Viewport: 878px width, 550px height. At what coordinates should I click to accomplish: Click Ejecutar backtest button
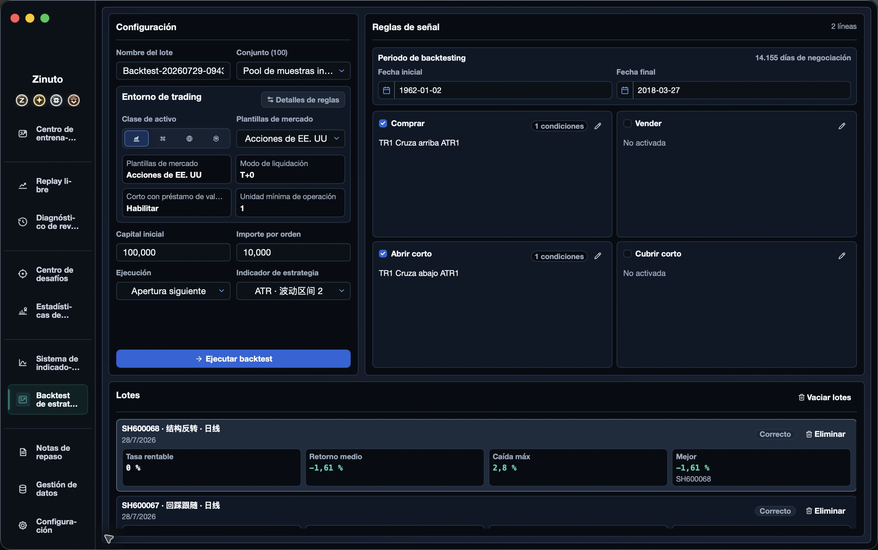tap(233, 359)
